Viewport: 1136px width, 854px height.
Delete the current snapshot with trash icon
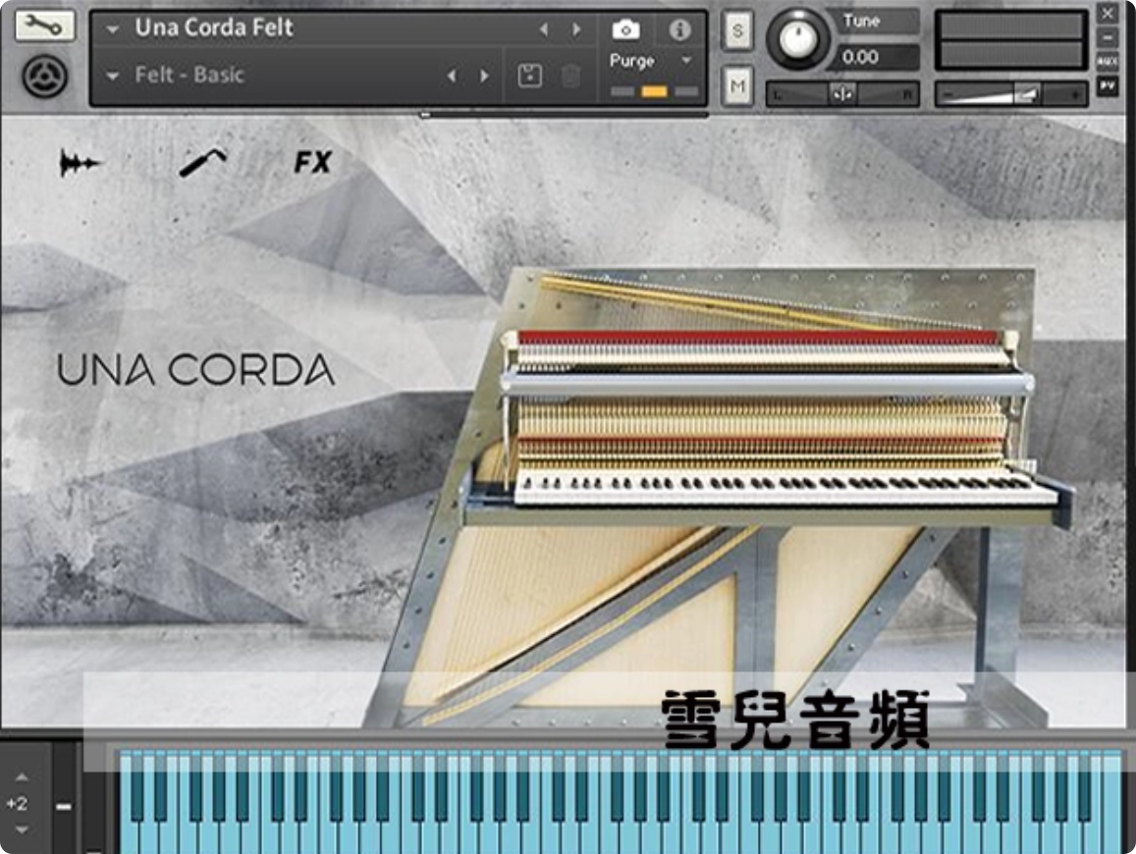tap(570, 76)
